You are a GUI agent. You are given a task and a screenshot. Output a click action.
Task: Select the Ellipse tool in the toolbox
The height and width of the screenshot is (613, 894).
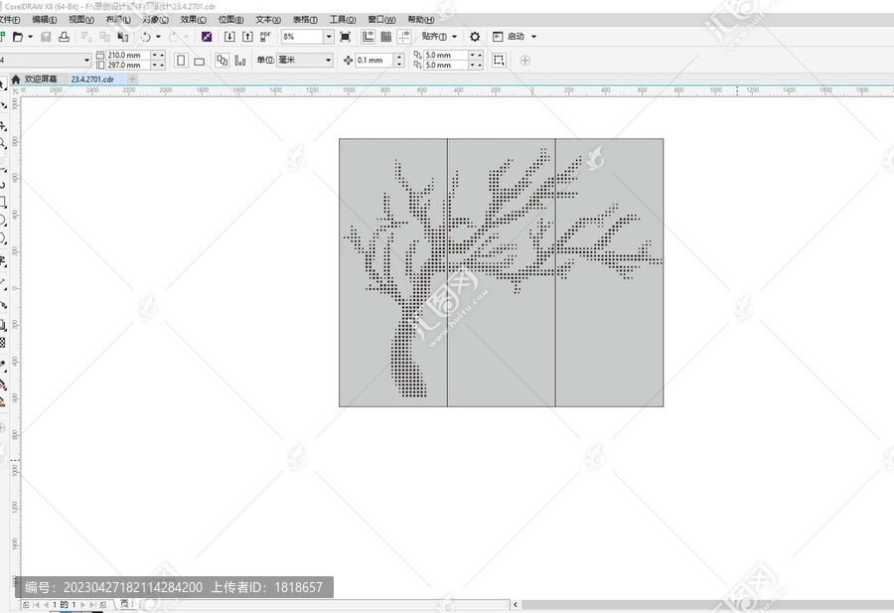point(3,221)
